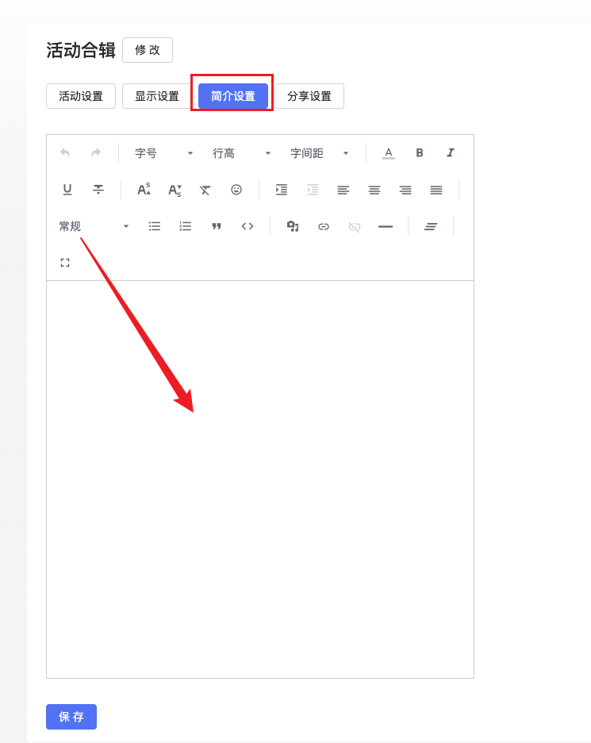This screenshot has width=591, height=743.
Task: Switch to the 分享设置 tab
Action: (309, 96)
